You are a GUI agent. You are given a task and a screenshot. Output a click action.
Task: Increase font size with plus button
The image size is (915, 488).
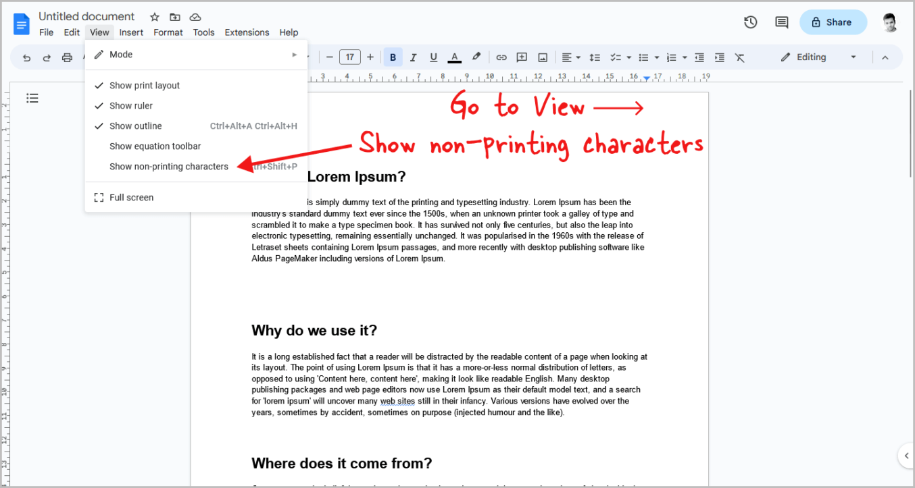(x=370, y=57)
